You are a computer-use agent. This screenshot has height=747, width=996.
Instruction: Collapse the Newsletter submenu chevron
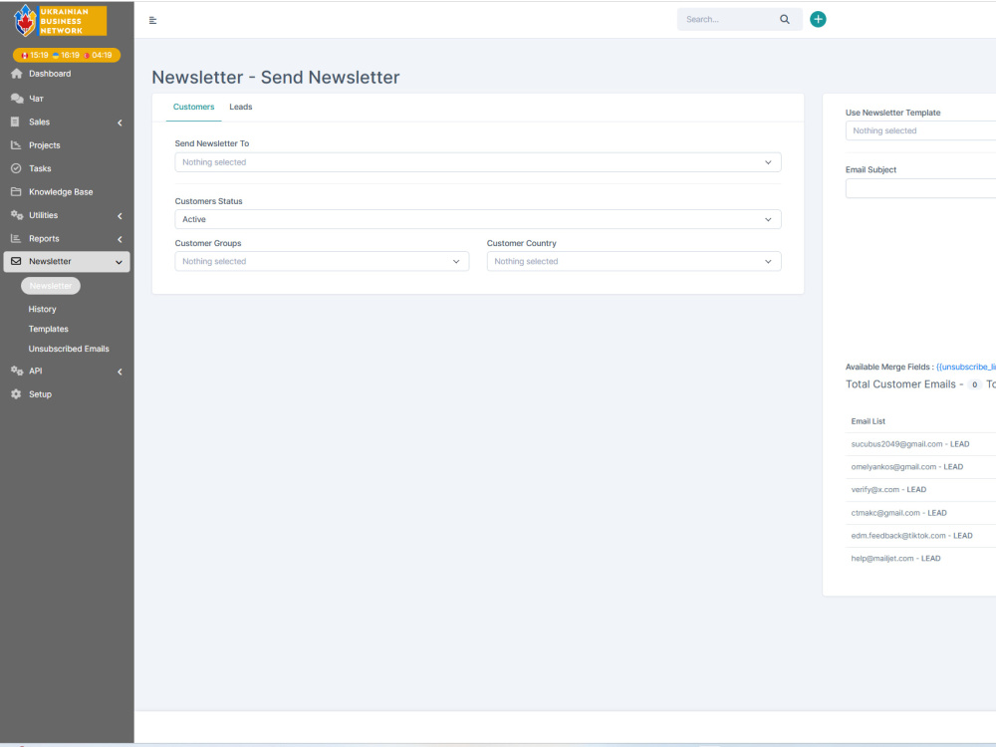coord(119,262)
